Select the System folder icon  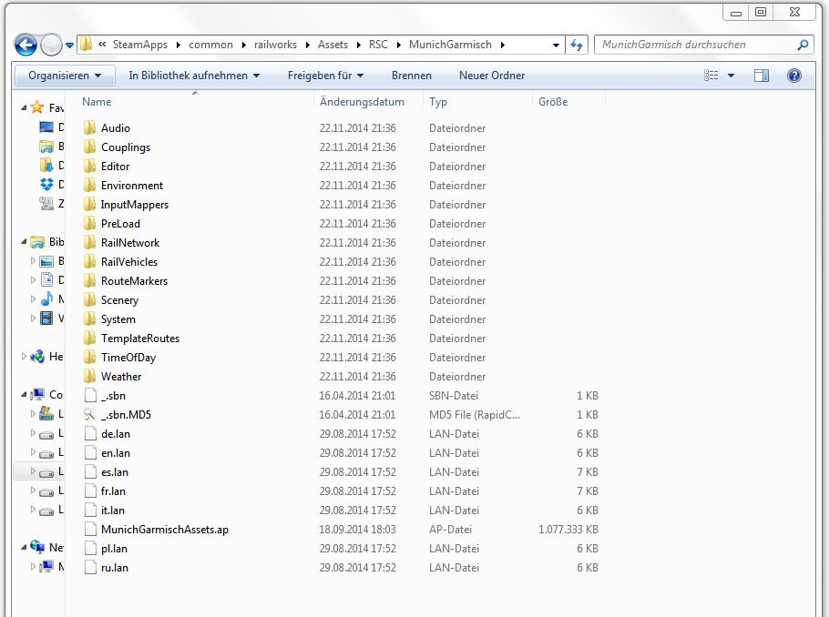[90, 319]
